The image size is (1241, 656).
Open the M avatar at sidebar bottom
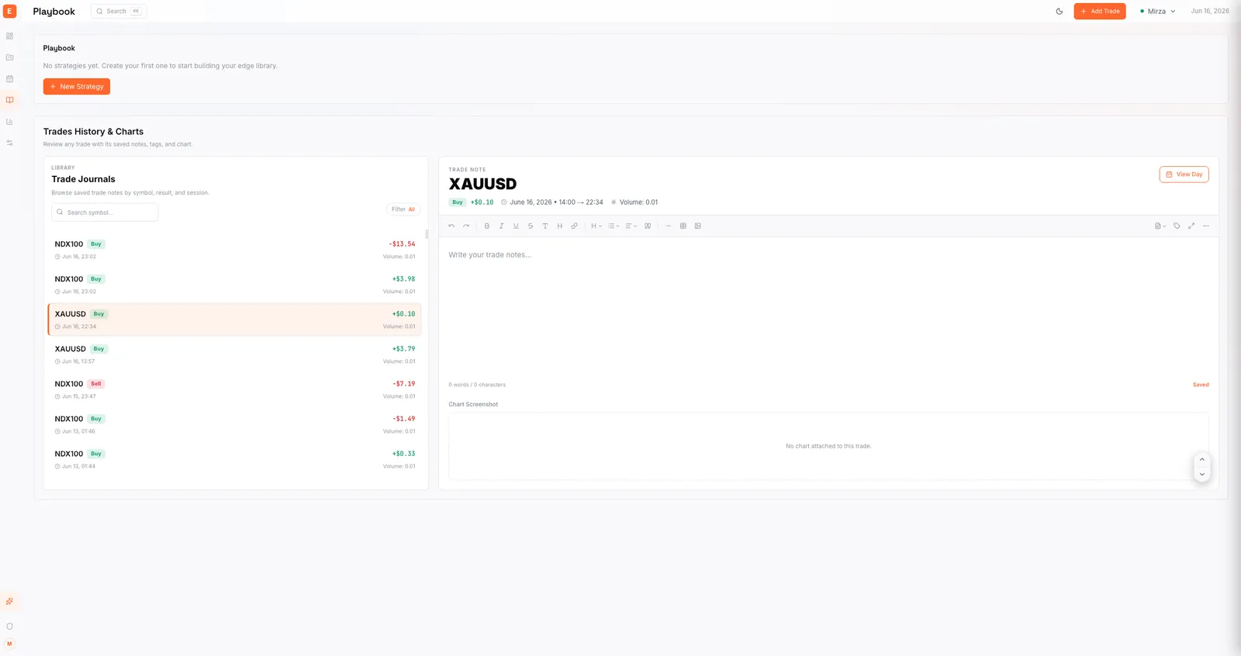click(x=9, y=644)
